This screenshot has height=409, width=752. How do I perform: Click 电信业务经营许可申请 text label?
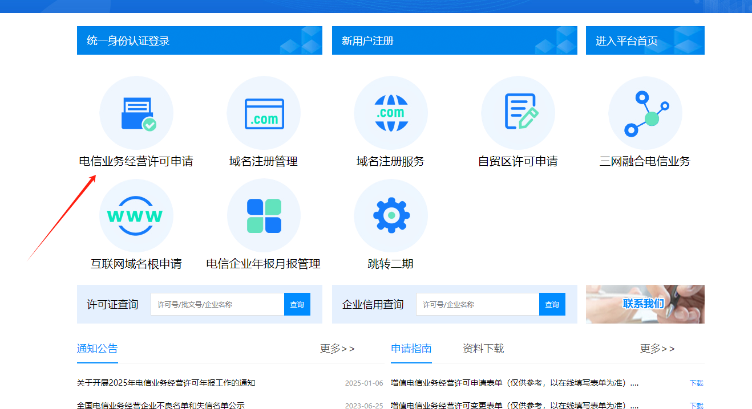click(x=136, y=162)
